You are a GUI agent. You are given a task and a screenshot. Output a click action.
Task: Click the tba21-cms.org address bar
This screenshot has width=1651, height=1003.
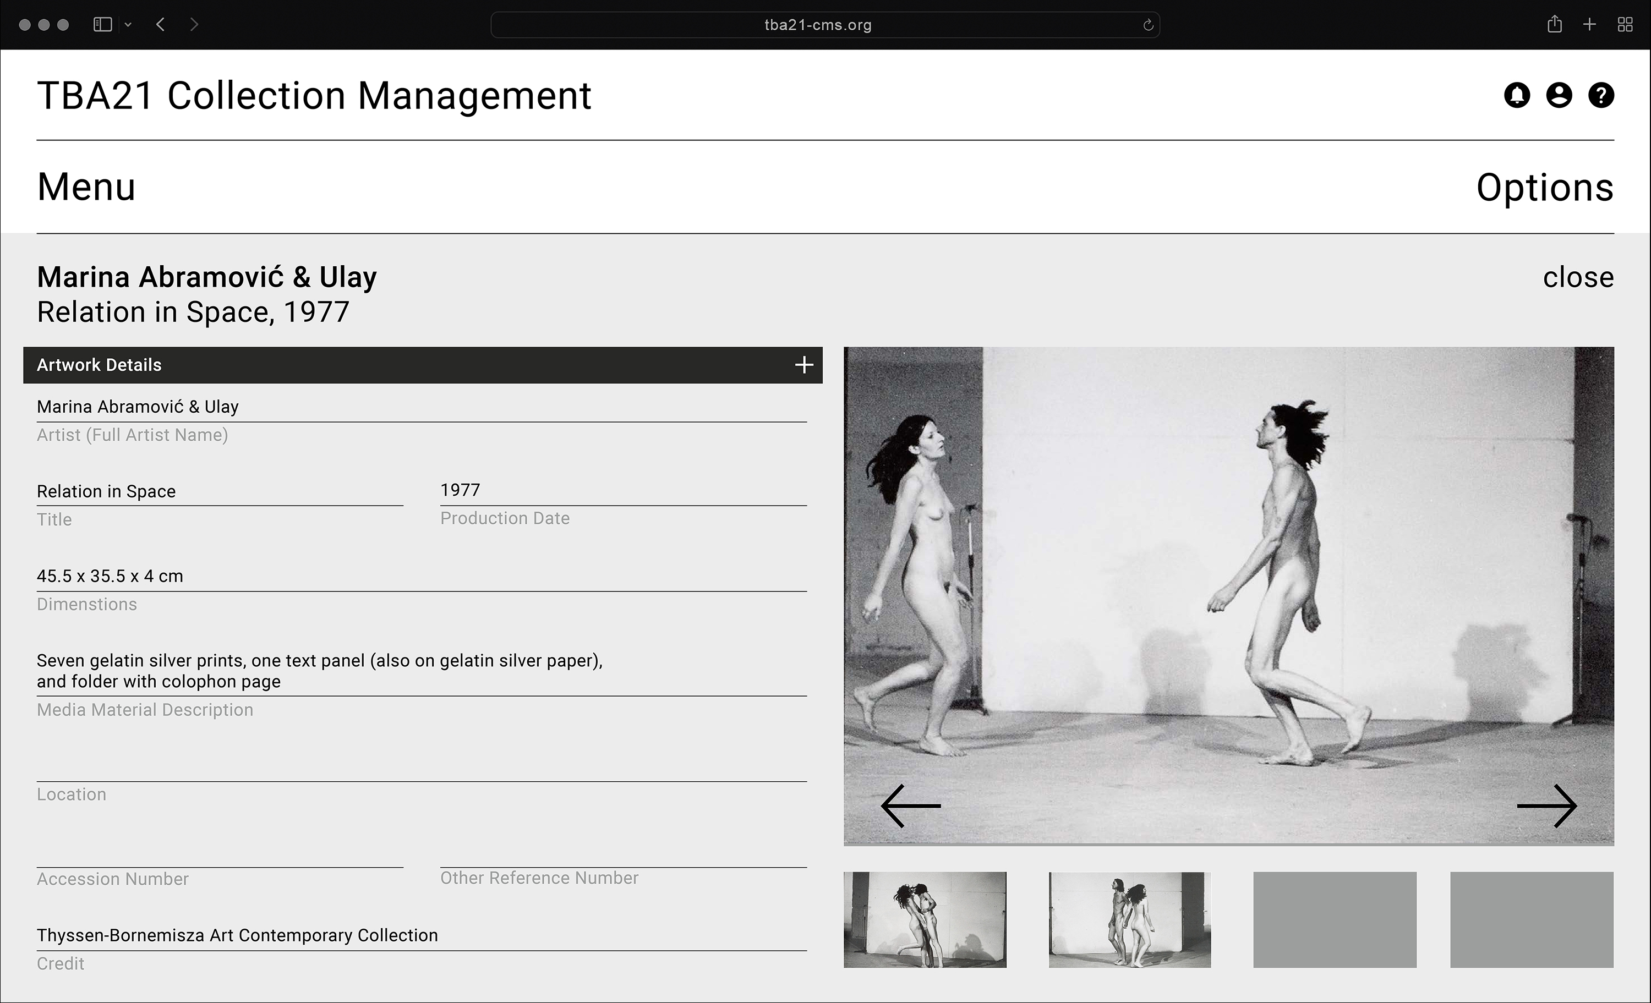click(825, 25)
